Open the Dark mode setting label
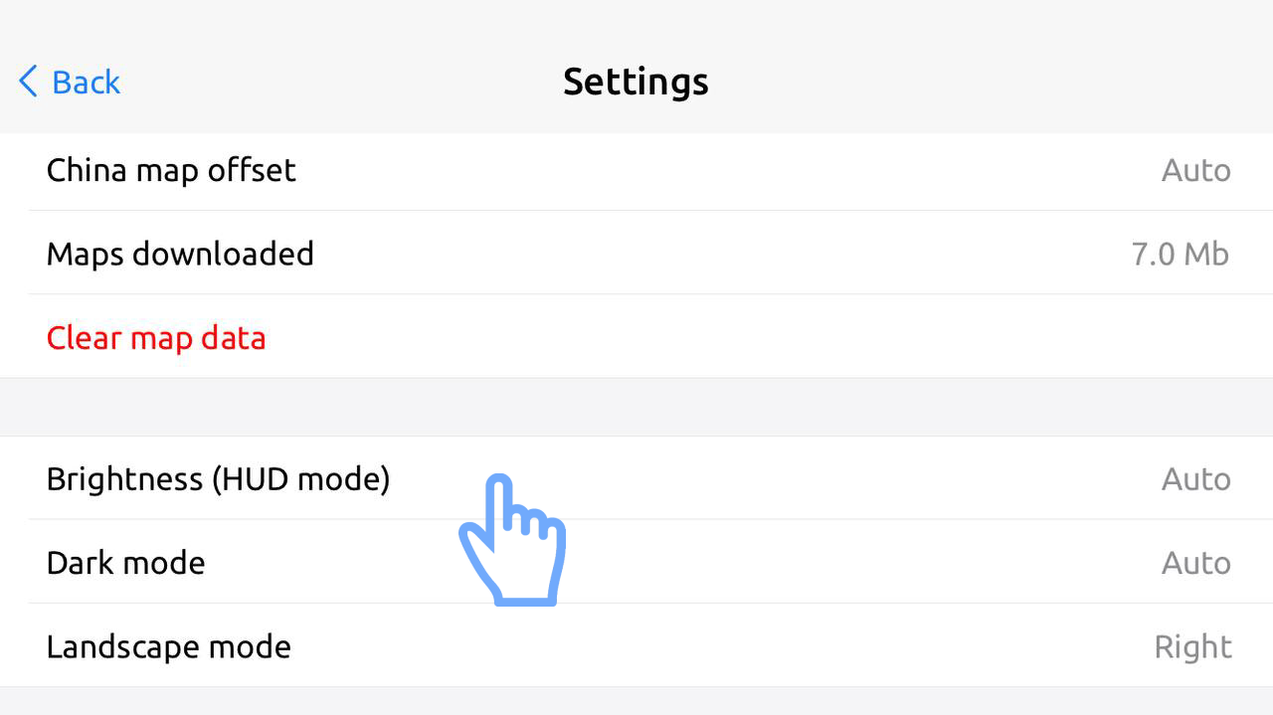1273x715 pixels. [125, 563]
